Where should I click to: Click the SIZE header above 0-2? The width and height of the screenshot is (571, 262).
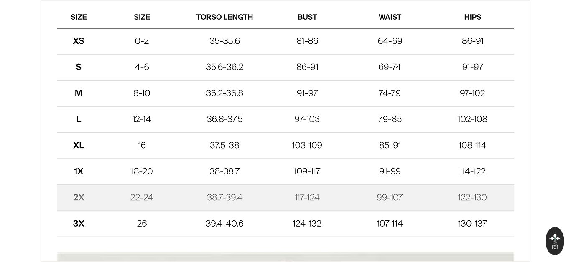[x=142, y=17]
